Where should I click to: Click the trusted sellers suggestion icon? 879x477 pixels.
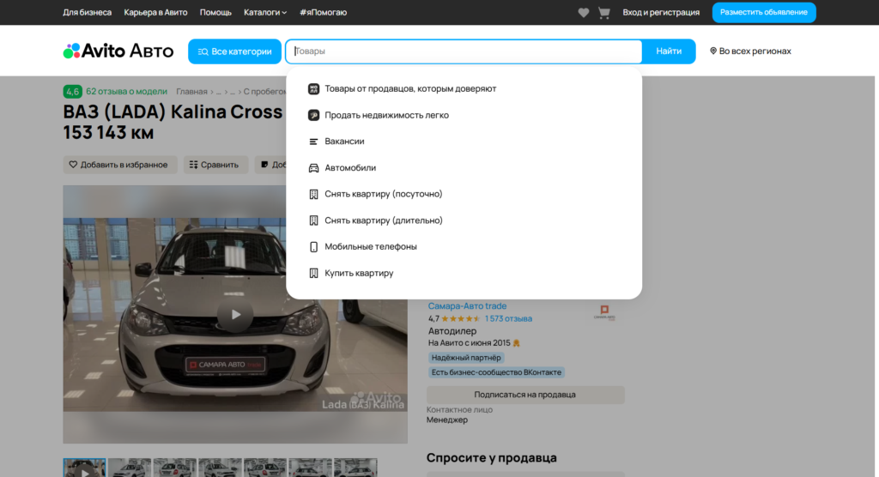pos(313,88)
